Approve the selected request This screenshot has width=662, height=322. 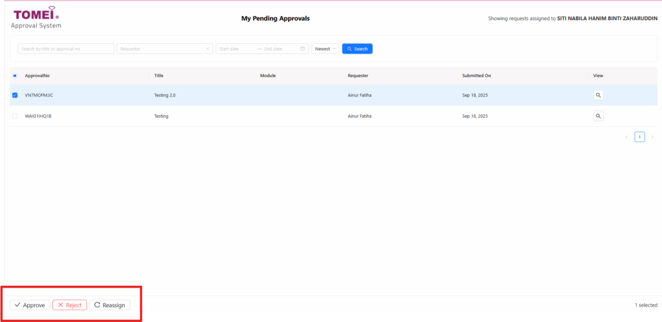click(30, 305)
